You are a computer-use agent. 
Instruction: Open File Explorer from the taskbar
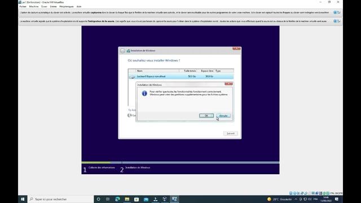[x=127, y=199]
